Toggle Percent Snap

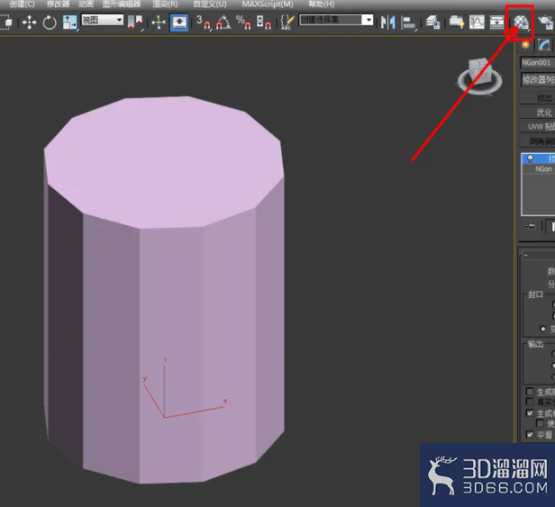[243, 23]
